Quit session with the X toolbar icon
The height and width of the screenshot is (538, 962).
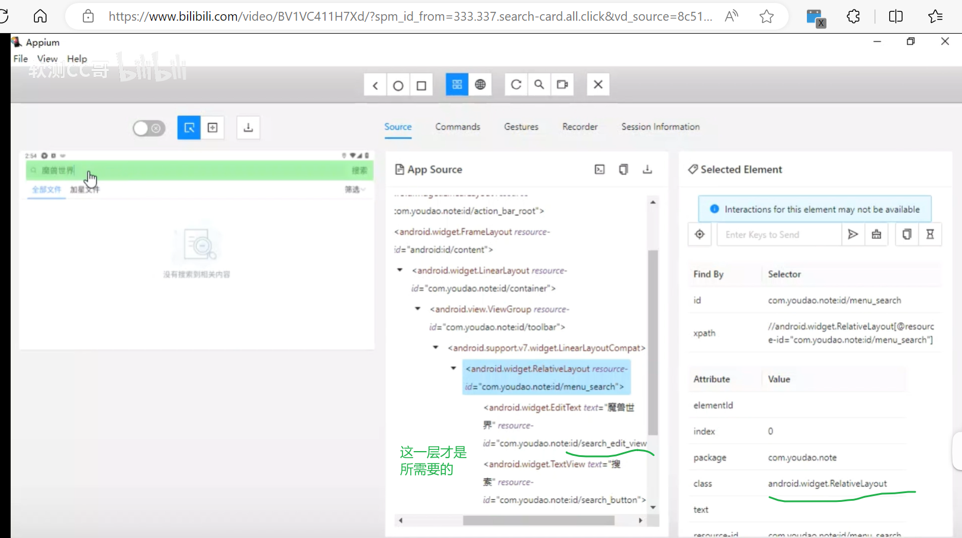tap(598, 85)
